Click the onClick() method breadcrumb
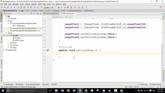165x93 pixels. (x=68, y=17)
